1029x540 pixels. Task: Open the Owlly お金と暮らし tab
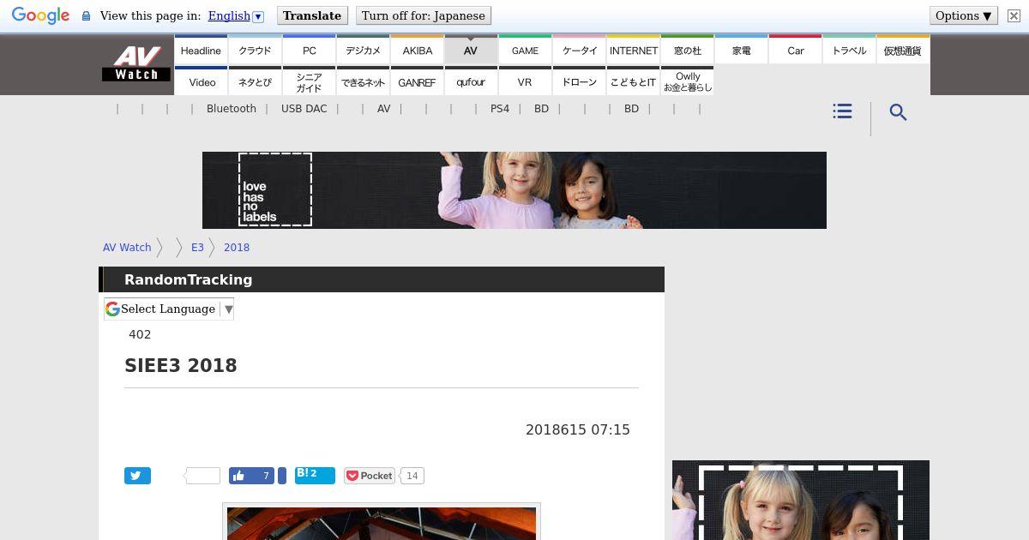pyautogui.click(x=687, y=81)
